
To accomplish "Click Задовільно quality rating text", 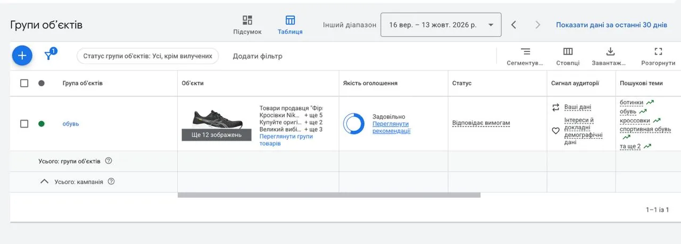I will (x=389, y=116).
